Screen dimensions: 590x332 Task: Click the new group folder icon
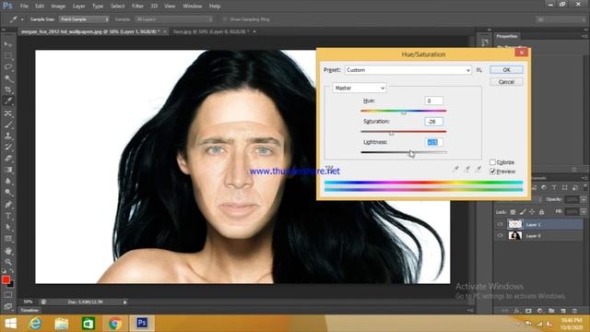coord(551,311)
